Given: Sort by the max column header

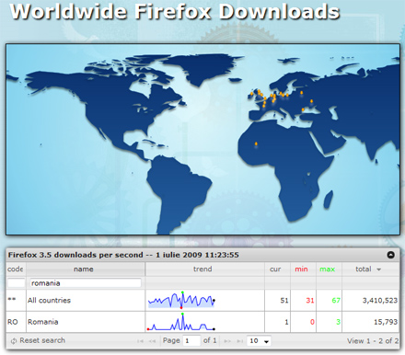Looking at the screenshot, I should click(329, 269).
